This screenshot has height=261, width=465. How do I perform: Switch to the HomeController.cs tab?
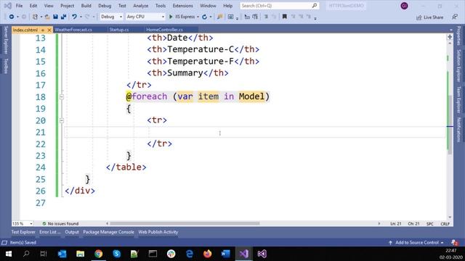pos(164,30)
